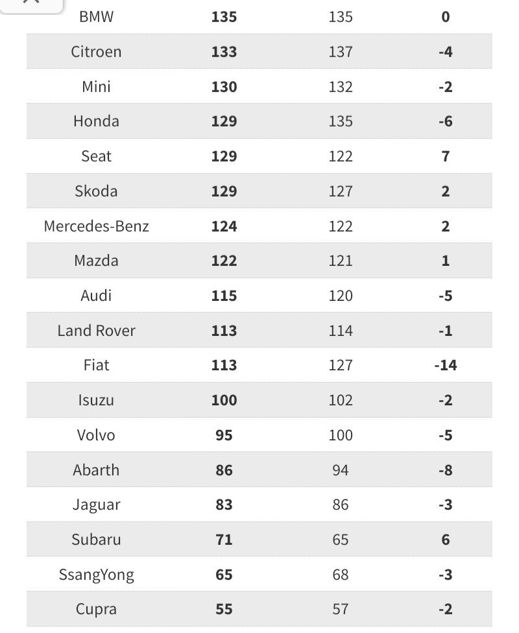Select the Seat brand cell
Screen dimensions: 519x633
coord(96,156)
